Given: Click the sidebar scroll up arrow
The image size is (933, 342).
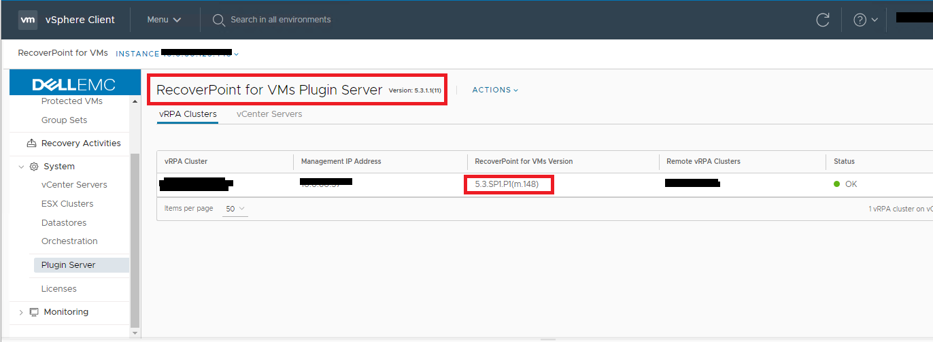Looking at the screenshot, I should click(135, 101).
